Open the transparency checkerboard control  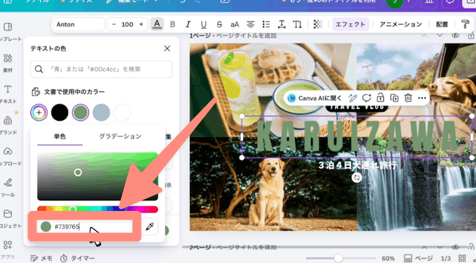[317, 24]
